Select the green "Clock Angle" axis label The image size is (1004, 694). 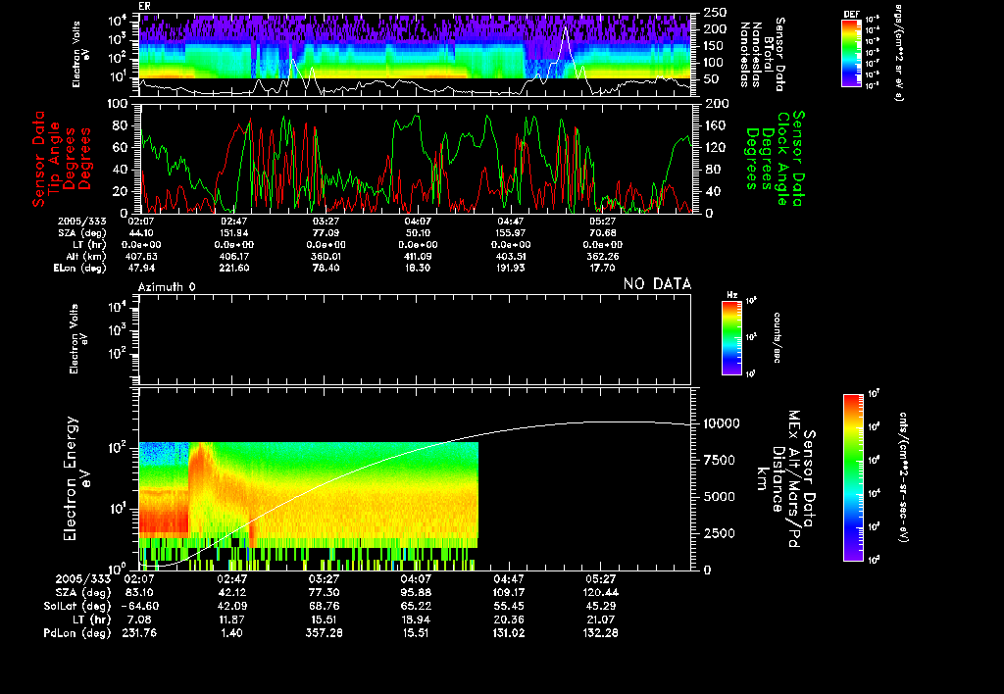(x=782, y=158)
